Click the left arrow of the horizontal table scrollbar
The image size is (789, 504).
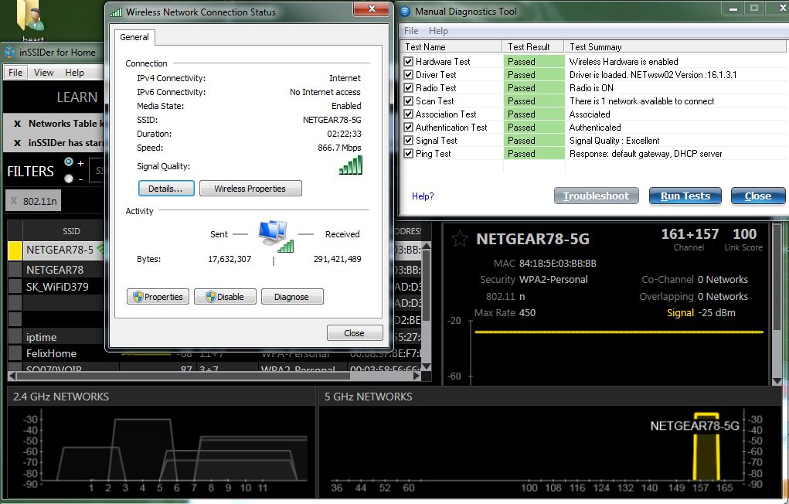coord(12,376)
